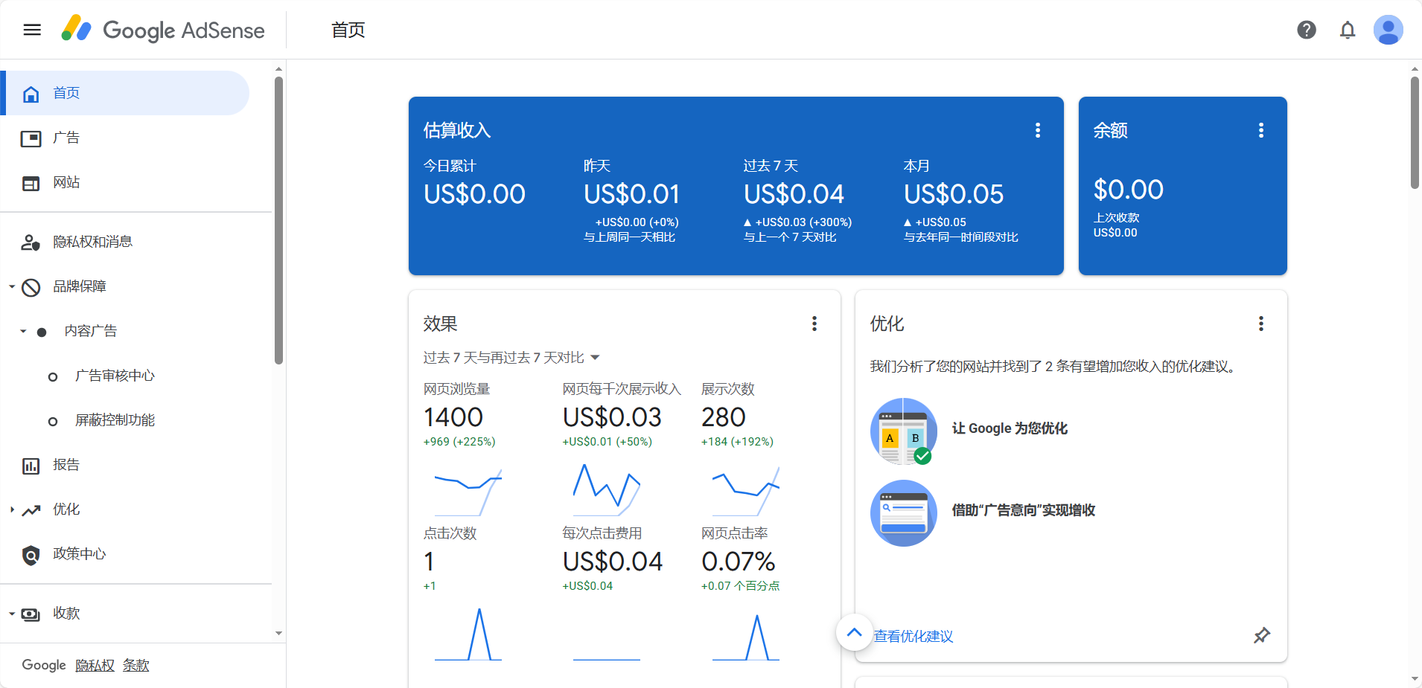Click the 查看优化建议 link
The height and width of the screenshot is (688, 1422).
coord(914,636)
